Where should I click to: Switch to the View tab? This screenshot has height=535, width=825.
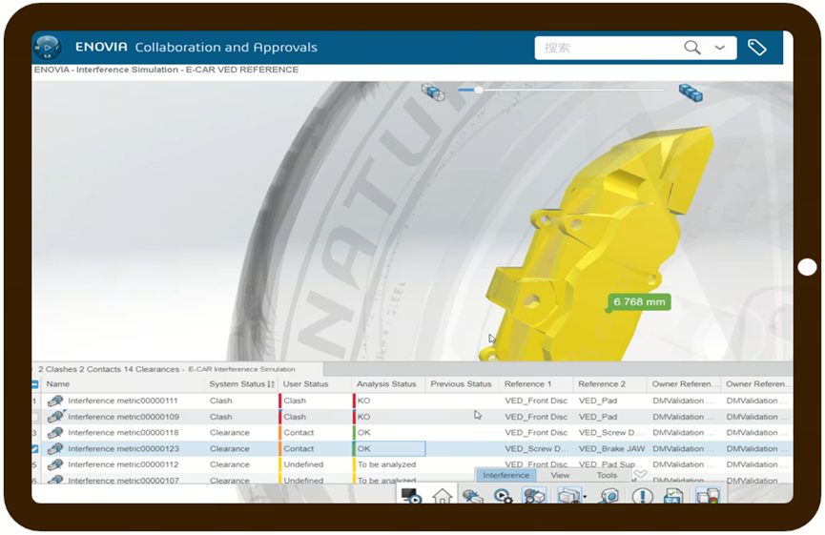[560, 475]
